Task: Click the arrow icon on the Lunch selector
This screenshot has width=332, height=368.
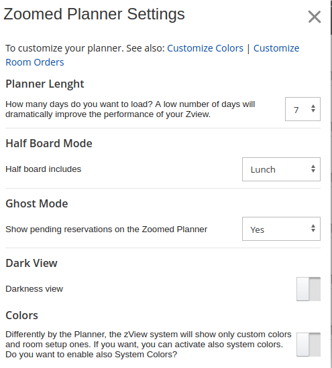Action: (313, 169)
